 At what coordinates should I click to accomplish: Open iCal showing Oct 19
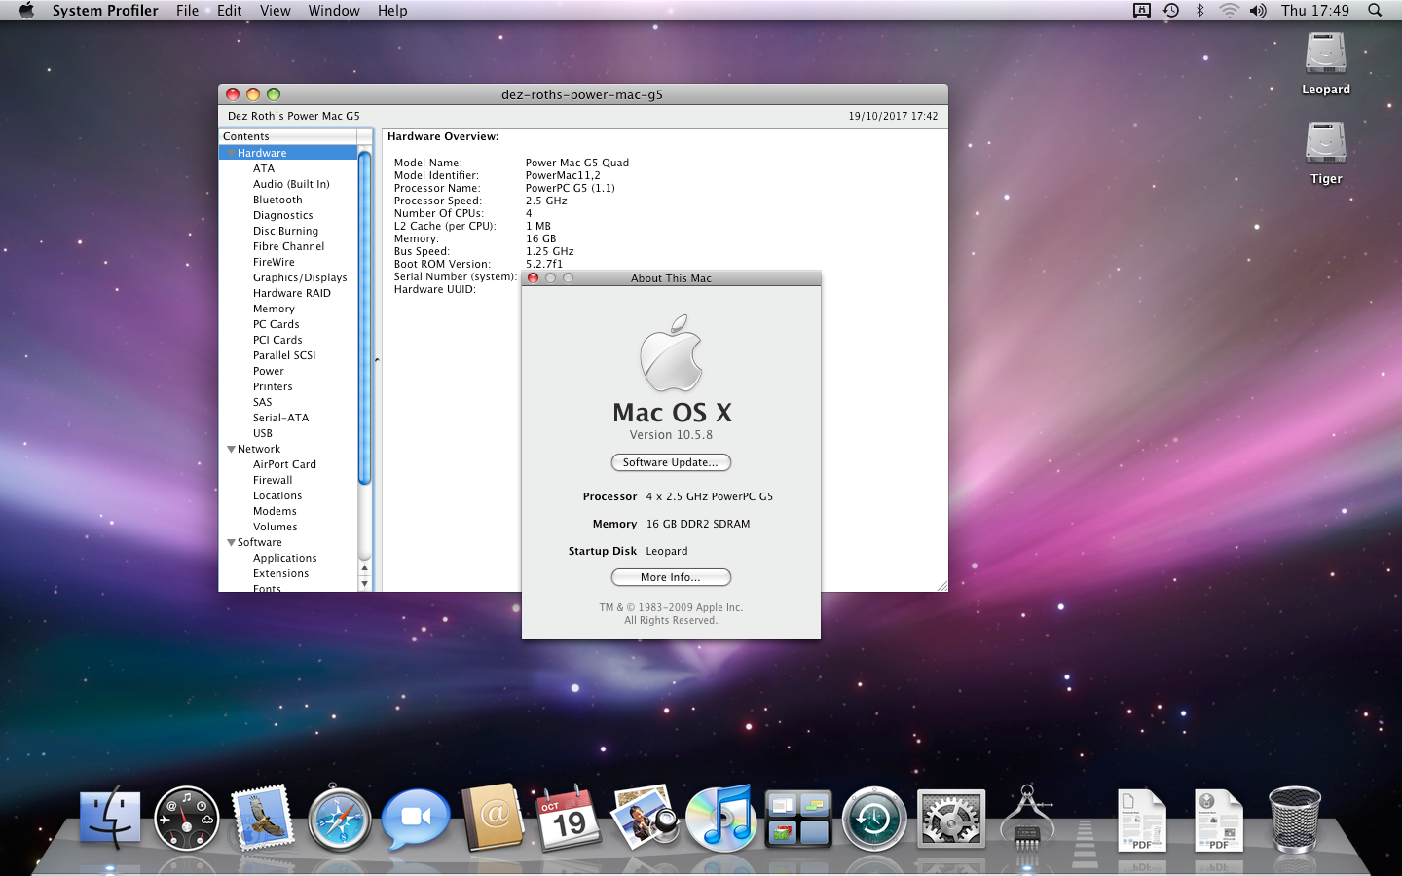(569, 818)
